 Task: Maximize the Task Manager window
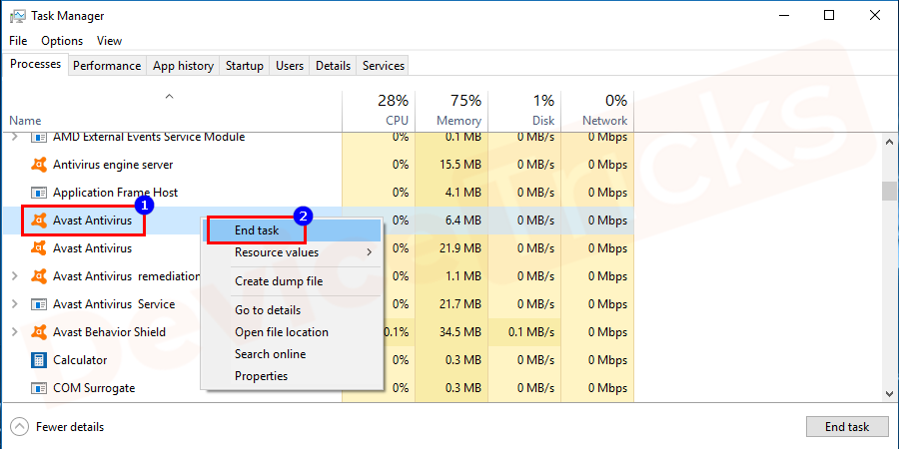pos(828,15)
